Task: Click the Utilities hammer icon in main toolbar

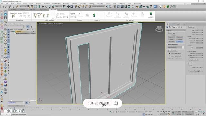Action: pos(171,6)
